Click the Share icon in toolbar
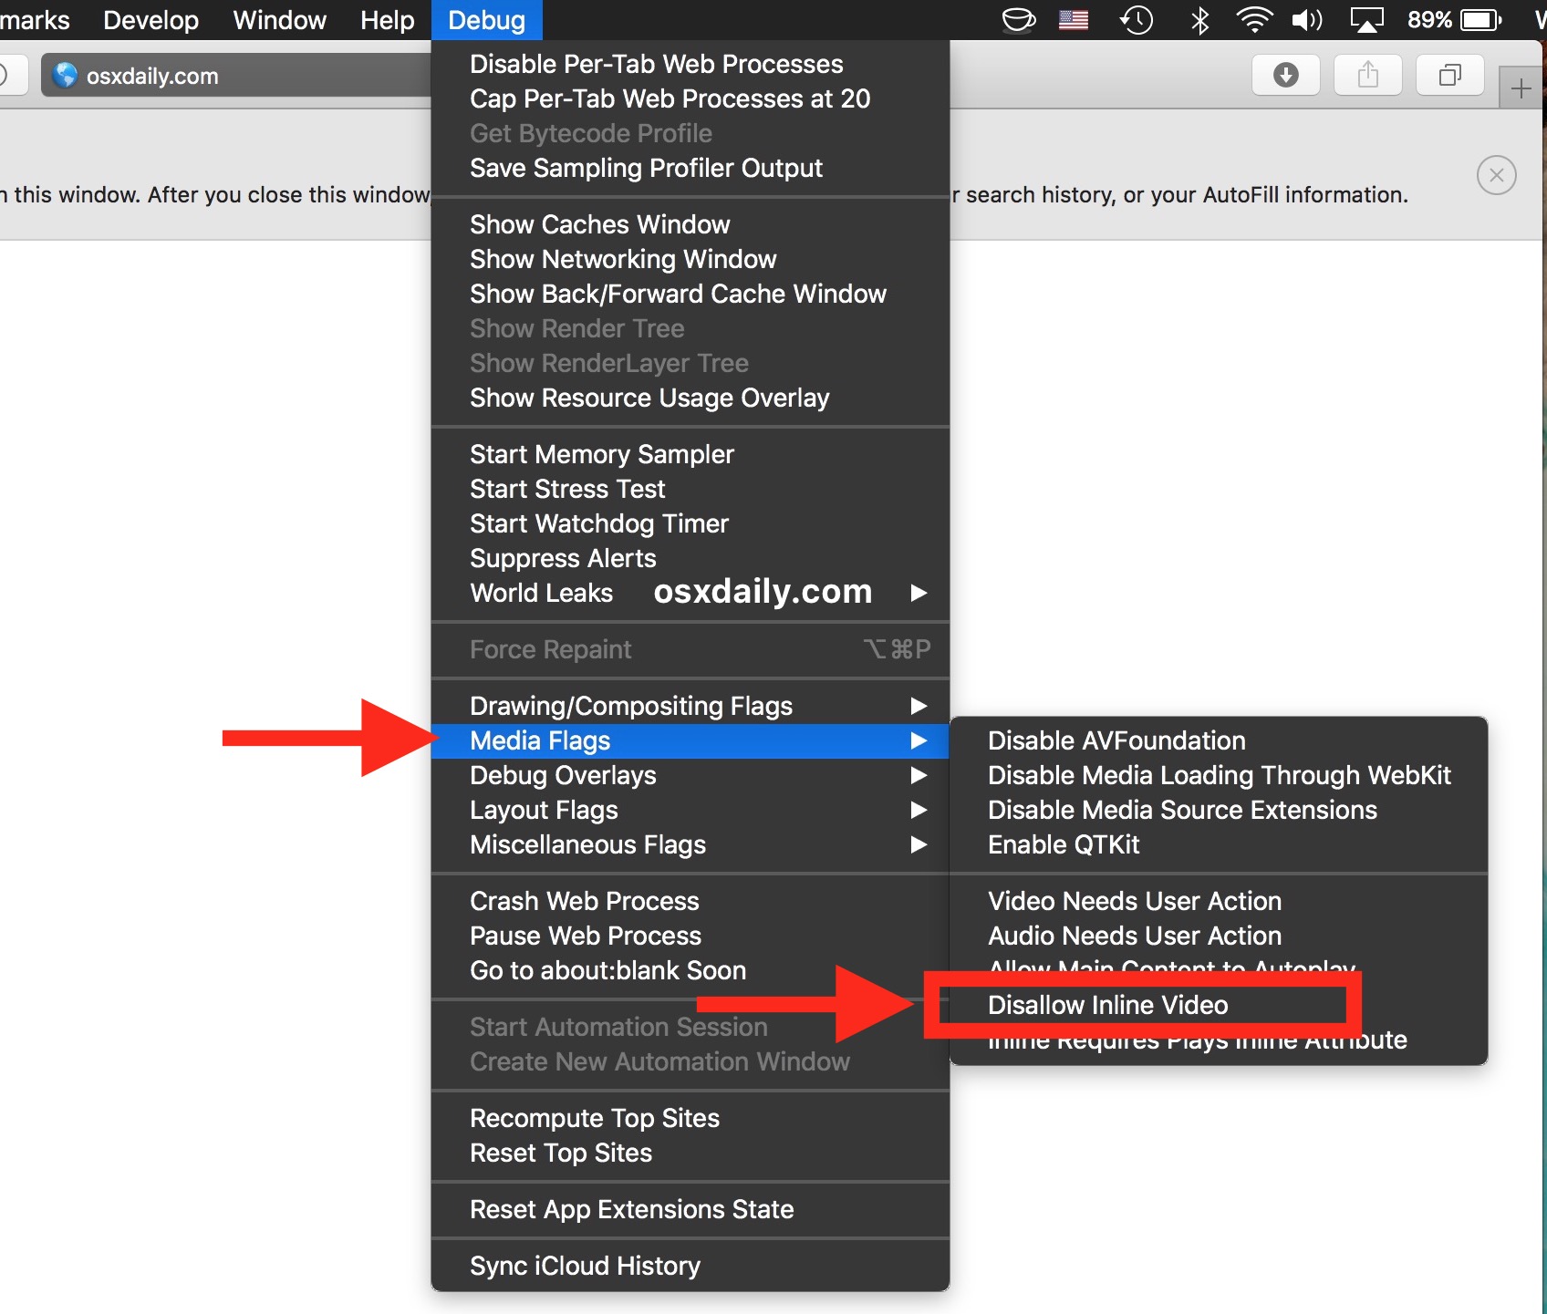This screenshot has width=1547, height=1314. 1367,75
